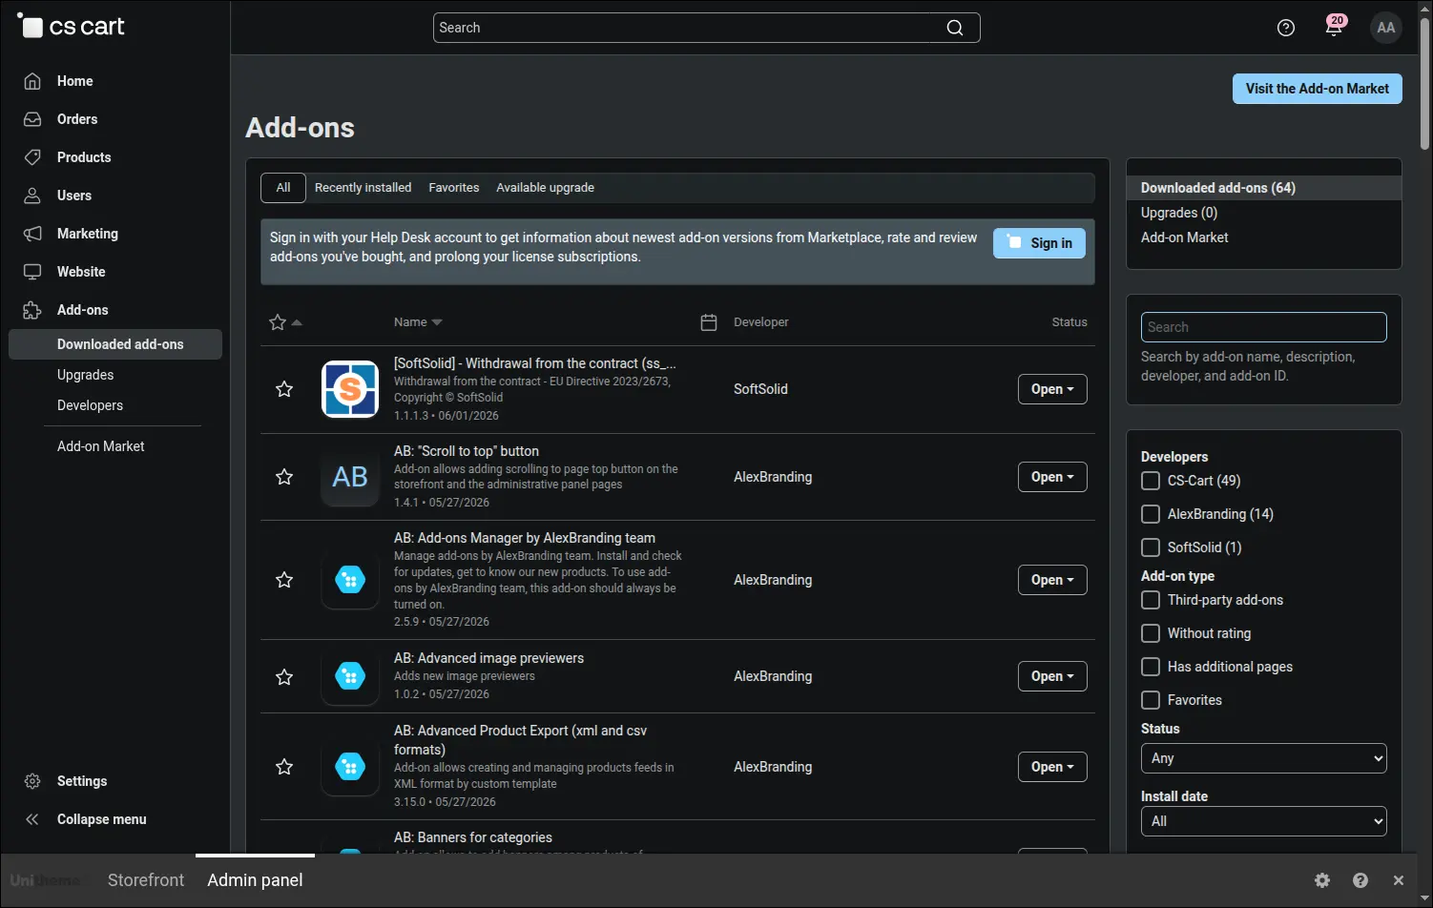Open dropdown for AB Scroll to top
This screenshot has width=1433, height=908.
coord(1052,477)
